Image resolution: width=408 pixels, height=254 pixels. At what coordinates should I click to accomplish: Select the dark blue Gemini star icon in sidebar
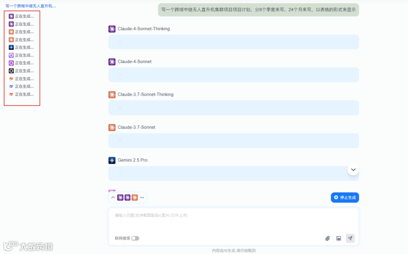tap(11, 47)
